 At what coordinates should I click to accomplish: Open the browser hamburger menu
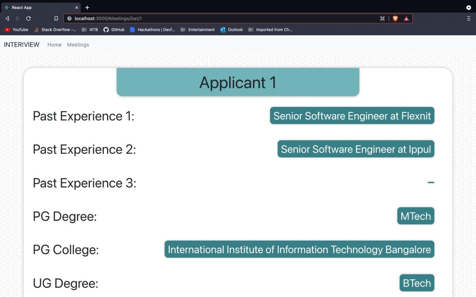click(469, 19)
